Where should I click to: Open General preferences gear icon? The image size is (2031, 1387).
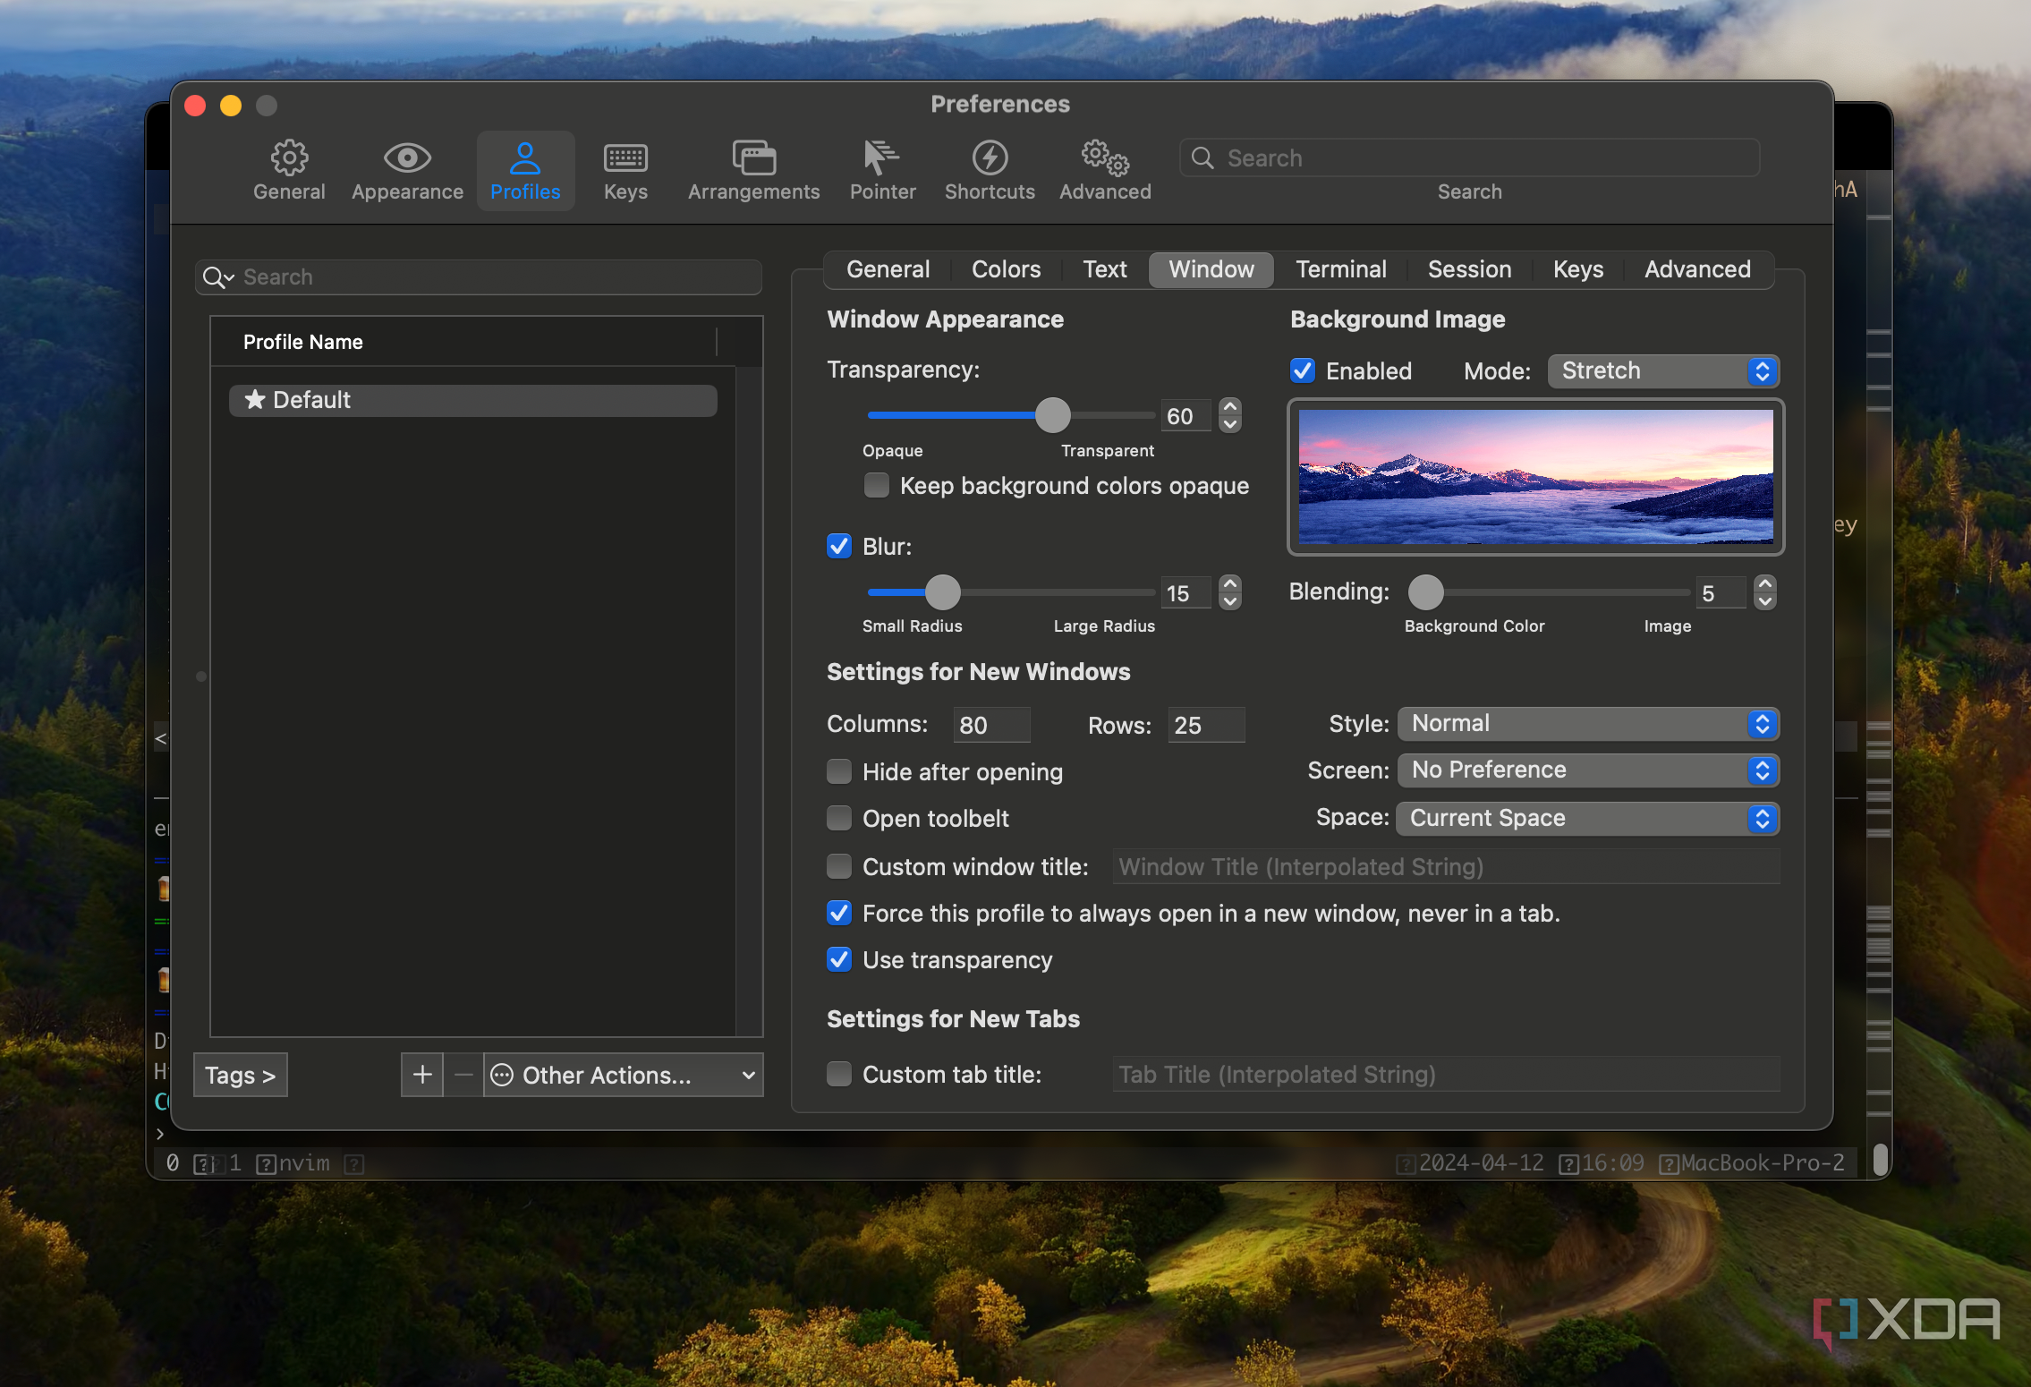[289, 158]
